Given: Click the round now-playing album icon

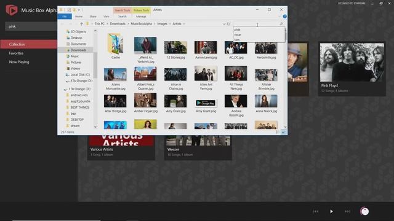Looking at the screenshot, I should 364,211.
